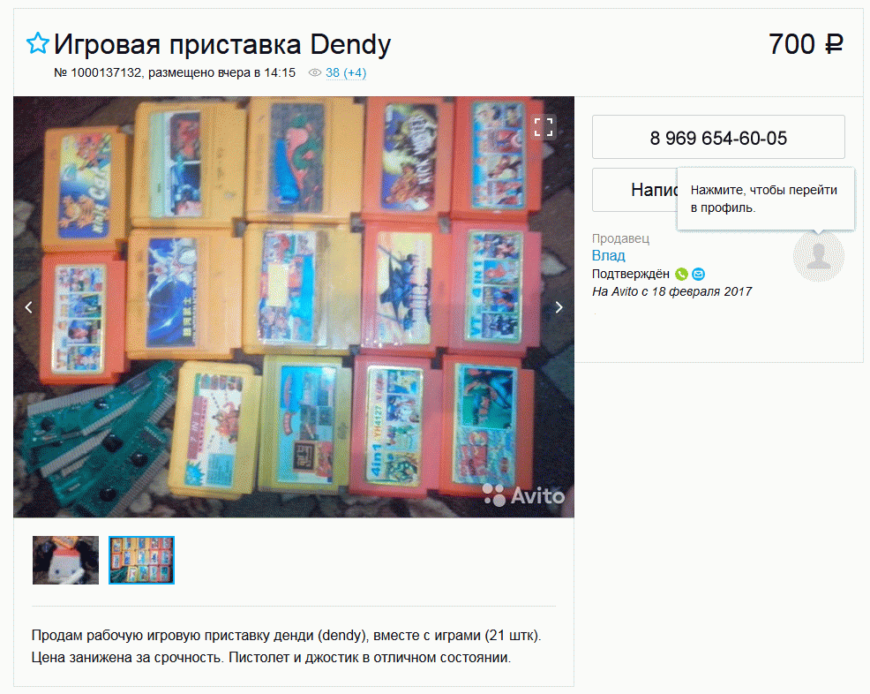Click the phone number button
The image size is (870, 694).
click(718, 137)
